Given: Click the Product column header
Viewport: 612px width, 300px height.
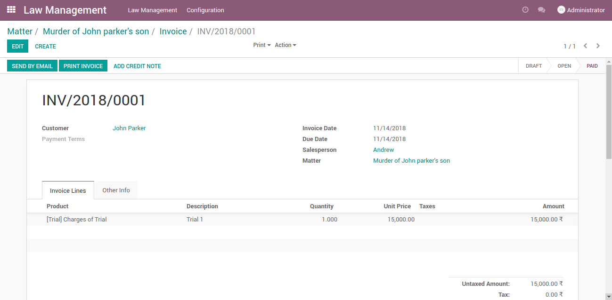Looking at the screenshot, I should (x=57, y=206).
